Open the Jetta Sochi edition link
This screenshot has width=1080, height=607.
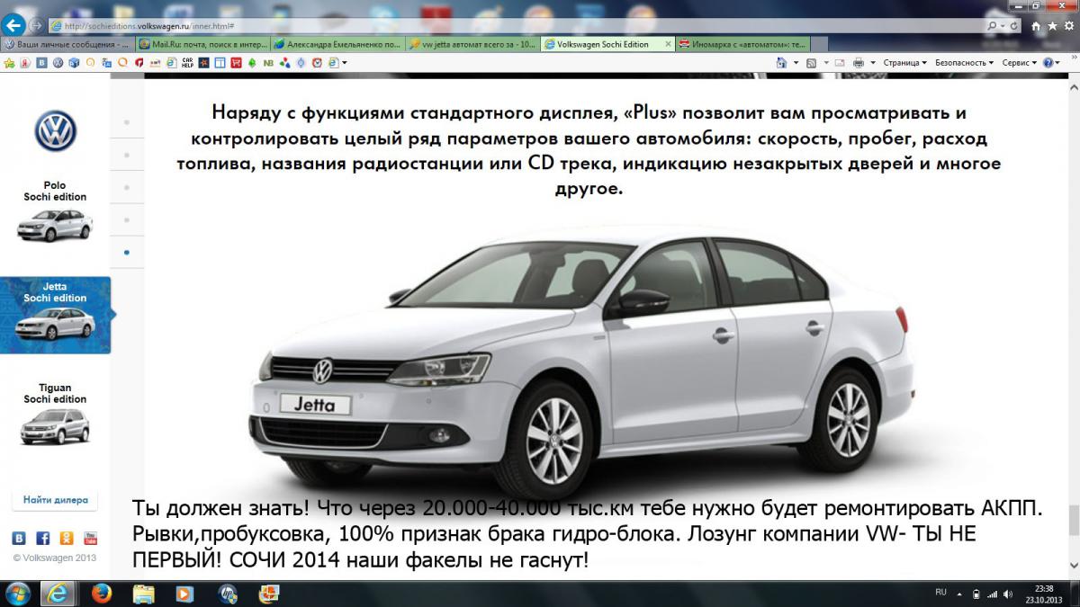pyautogui.click(x=56, y=315)
